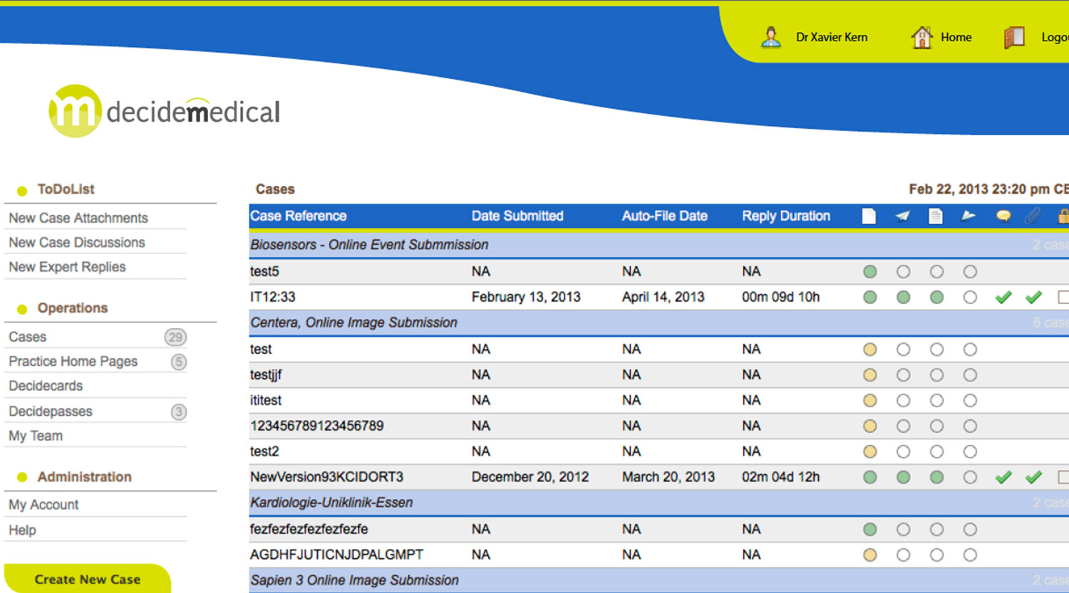The height and width of the screenshot is (593, 1069).
Task: Click the decidemedical logo
Action: 165,112
